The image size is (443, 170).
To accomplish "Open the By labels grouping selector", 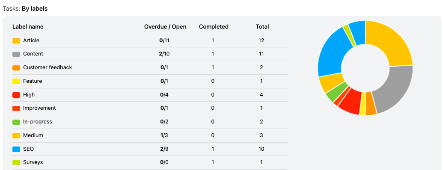I will pyautogui.click(x=35, y=9).
